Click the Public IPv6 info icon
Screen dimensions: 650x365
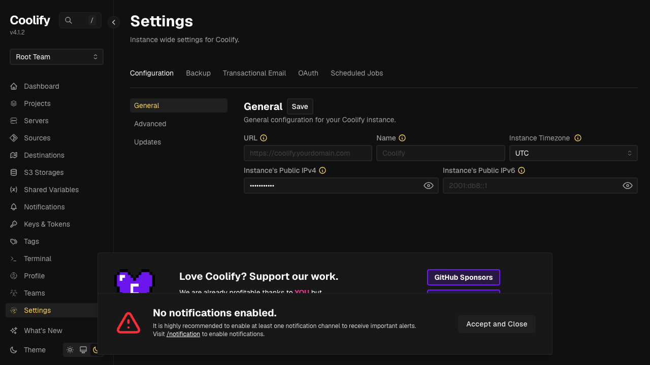522,170
